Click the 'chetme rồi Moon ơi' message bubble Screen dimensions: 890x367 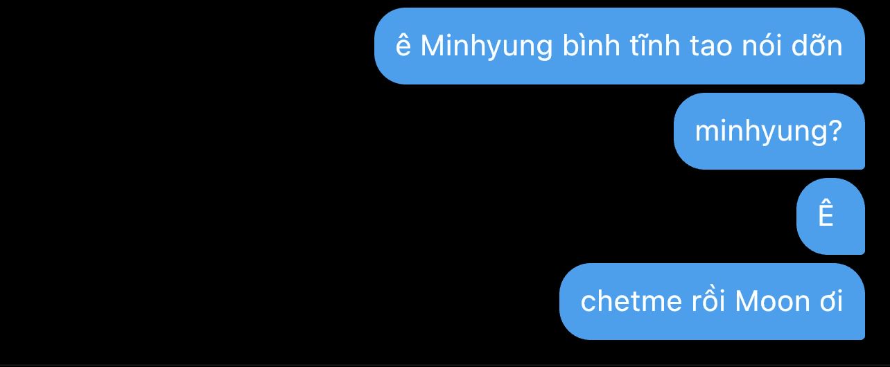coord(712,301)
